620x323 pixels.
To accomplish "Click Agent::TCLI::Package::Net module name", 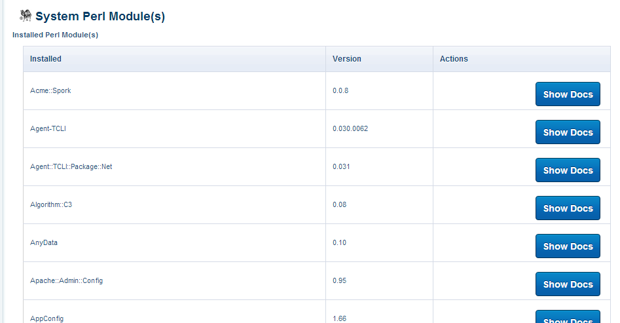I will [x=71, y=166].
